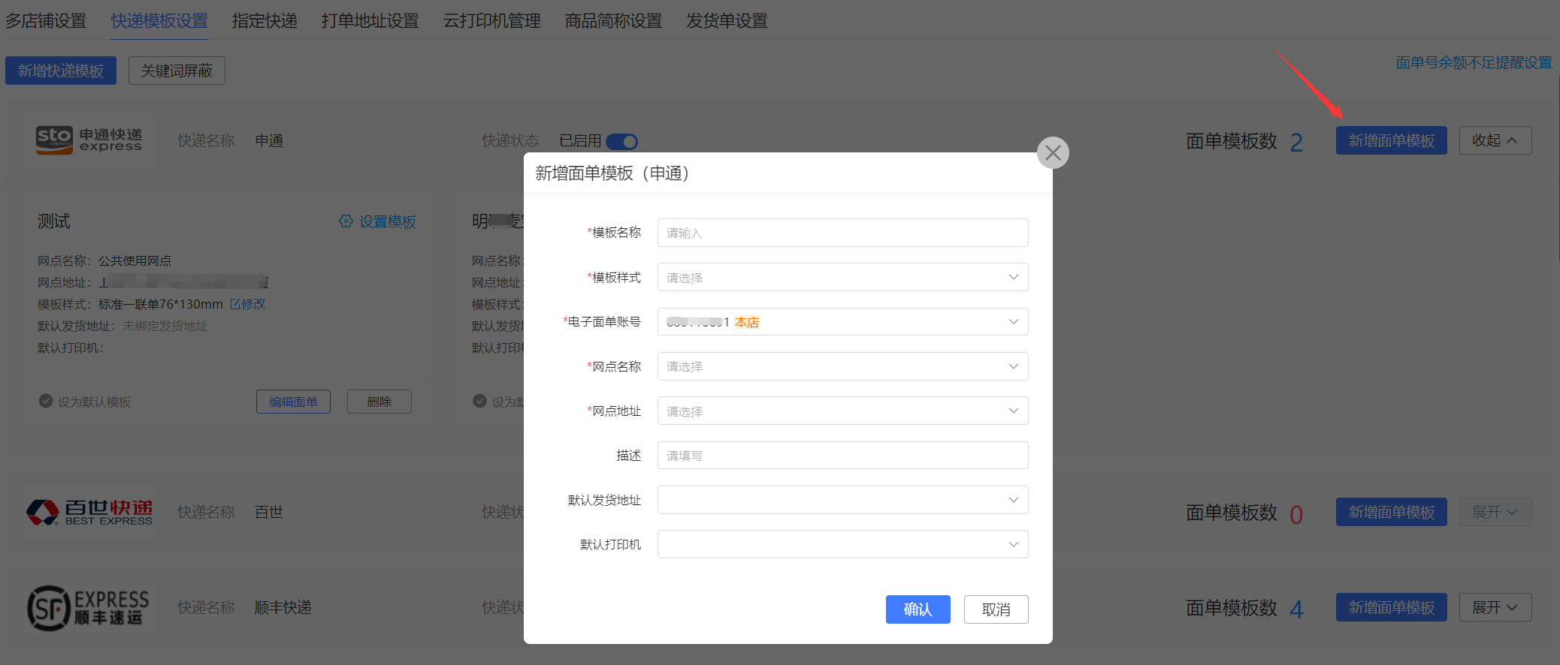Image resolution: width=1560 pixels, height=665 pixels.
Task: Focus the 模板名称 input field
Action: click(x=842, y=233)
